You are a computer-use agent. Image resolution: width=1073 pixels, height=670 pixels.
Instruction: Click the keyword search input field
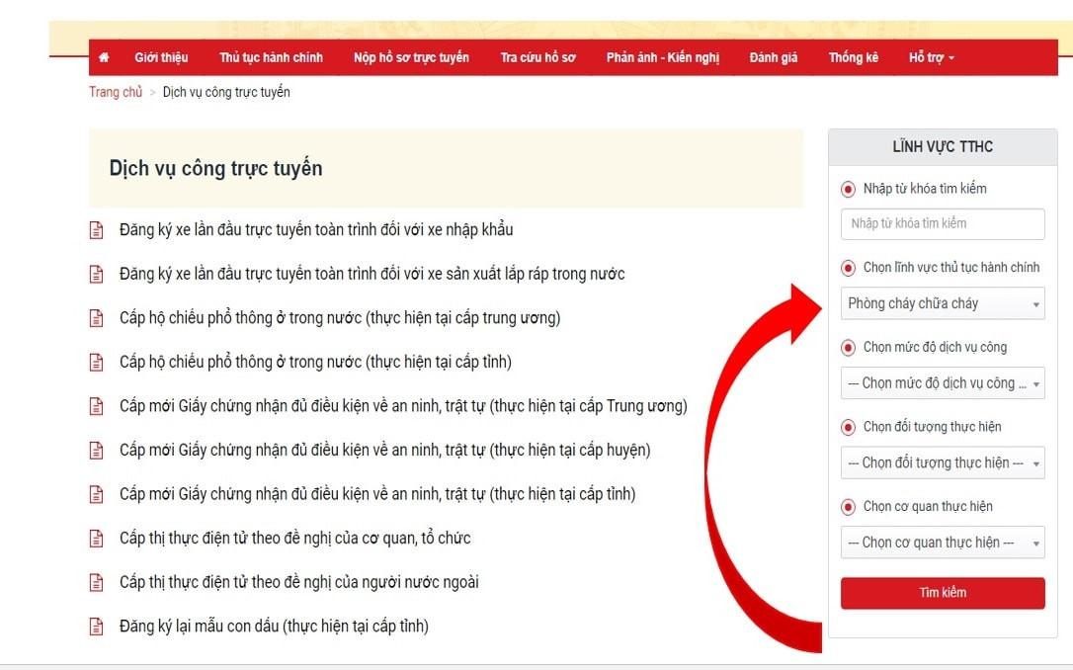(x=943, y=224)
